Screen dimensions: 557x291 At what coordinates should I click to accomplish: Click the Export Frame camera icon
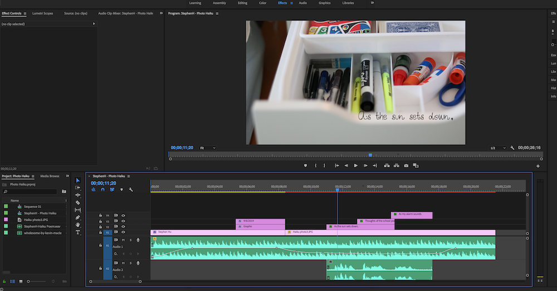[x=406, y=166]
